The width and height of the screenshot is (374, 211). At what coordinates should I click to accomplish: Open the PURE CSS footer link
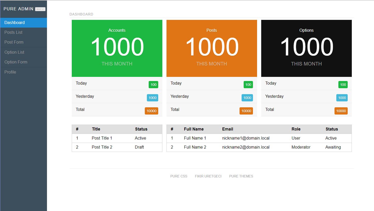coord(179,176)
